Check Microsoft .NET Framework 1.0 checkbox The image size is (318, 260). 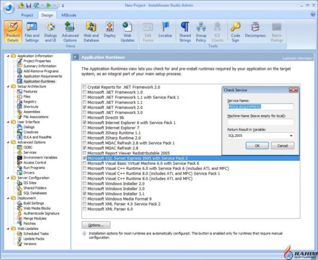click(85, 92)
